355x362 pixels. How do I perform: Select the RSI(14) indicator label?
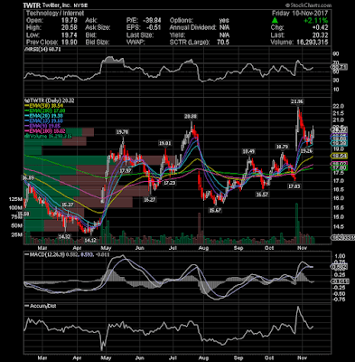[x=42, y=49]
